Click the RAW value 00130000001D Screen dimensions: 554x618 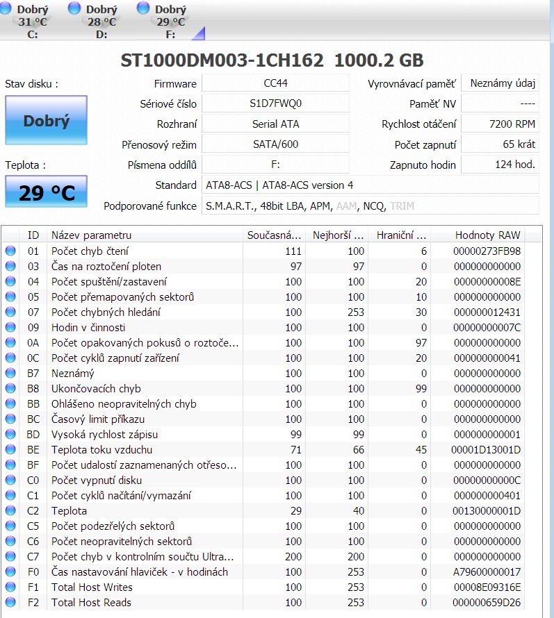[x=487, y=511]
